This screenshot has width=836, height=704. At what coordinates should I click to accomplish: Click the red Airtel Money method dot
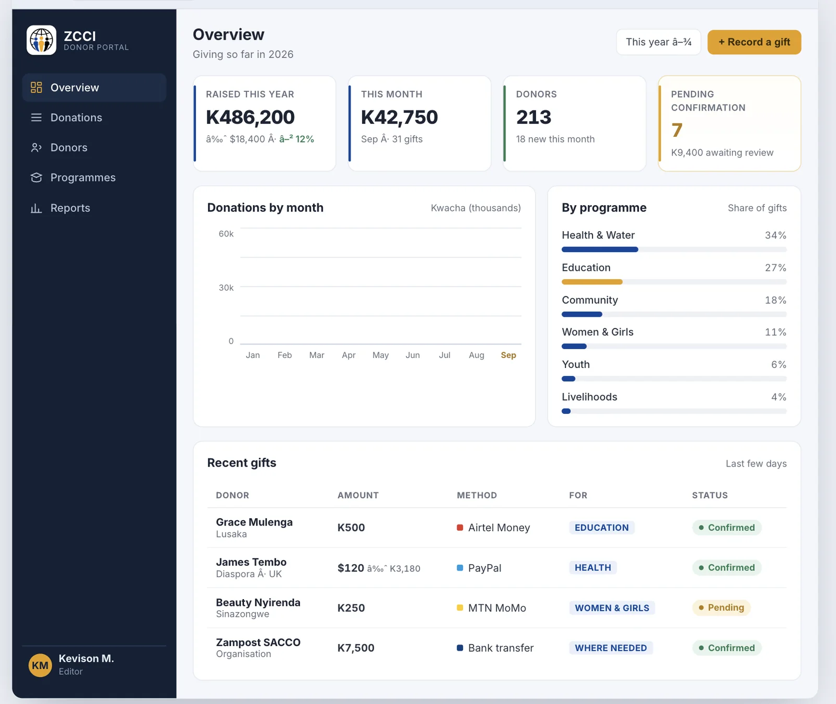[x=460, y=528]
